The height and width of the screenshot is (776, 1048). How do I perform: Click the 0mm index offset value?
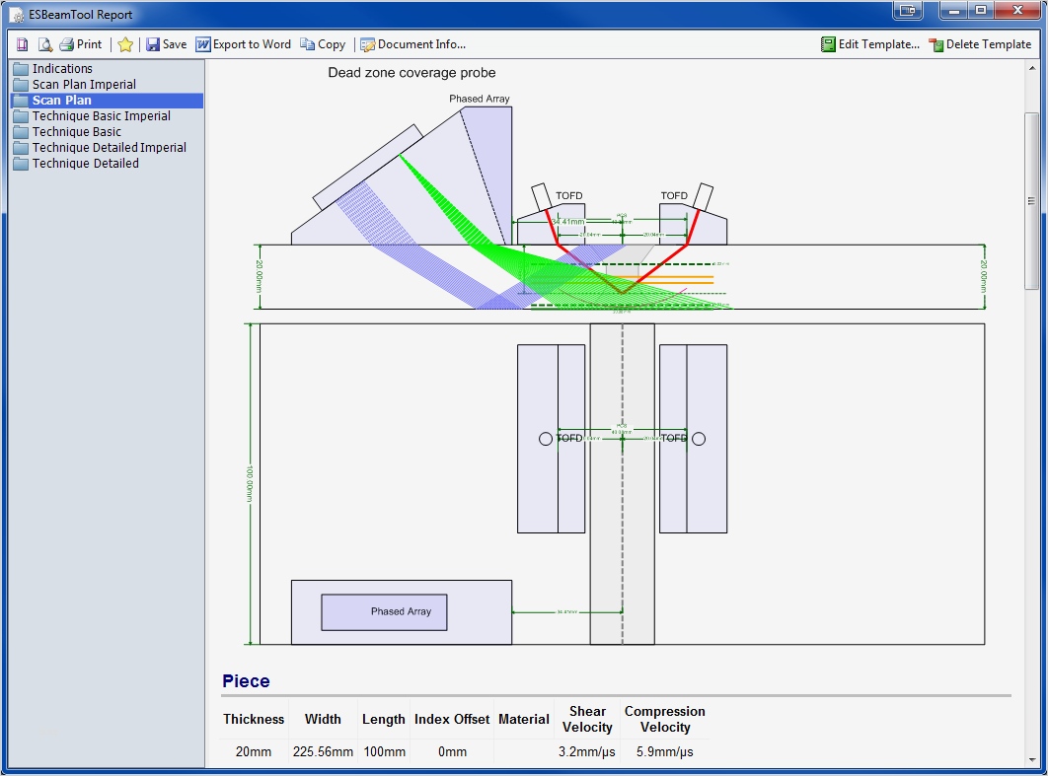point(453,752)
